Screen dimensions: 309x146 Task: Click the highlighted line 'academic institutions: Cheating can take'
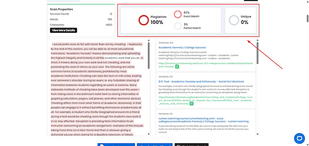[x=96, y=76]
